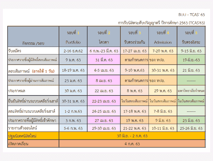Click the 'รอบที่ 2 โควตา' column header
Viewport: 213px width, 161px height.
coord(104,36)
